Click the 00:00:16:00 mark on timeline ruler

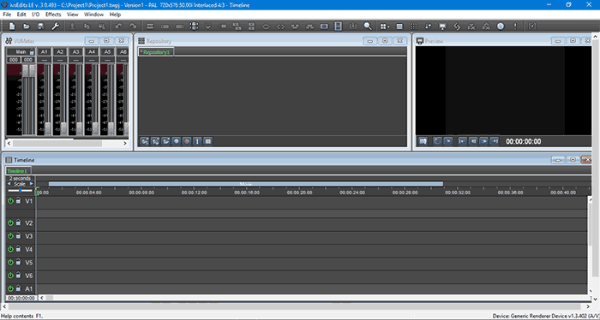(x=247, y=193)
